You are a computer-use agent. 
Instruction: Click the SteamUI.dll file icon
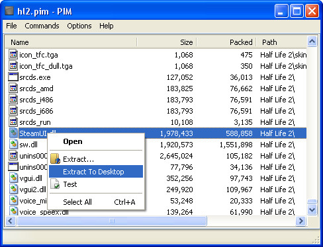pyautogui.click(x=13, y=133)
